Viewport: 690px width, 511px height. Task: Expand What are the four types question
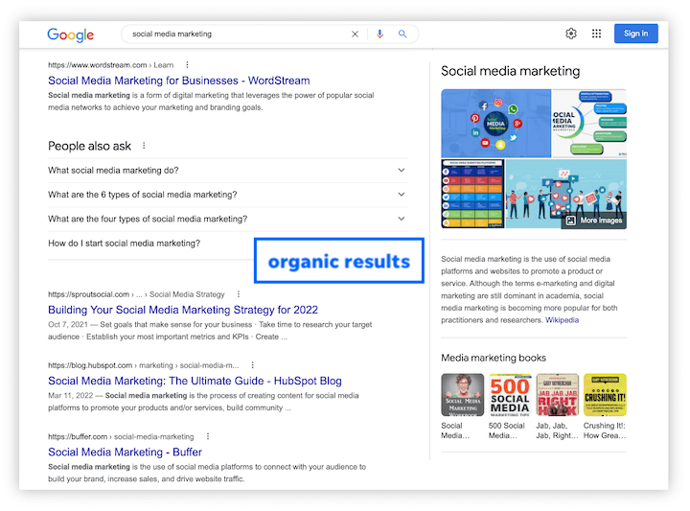(227, 219)
